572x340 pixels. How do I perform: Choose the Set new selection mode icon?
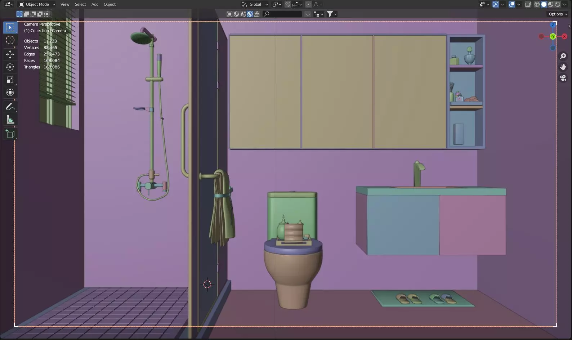pyautogui.click(x=19, y=14)
